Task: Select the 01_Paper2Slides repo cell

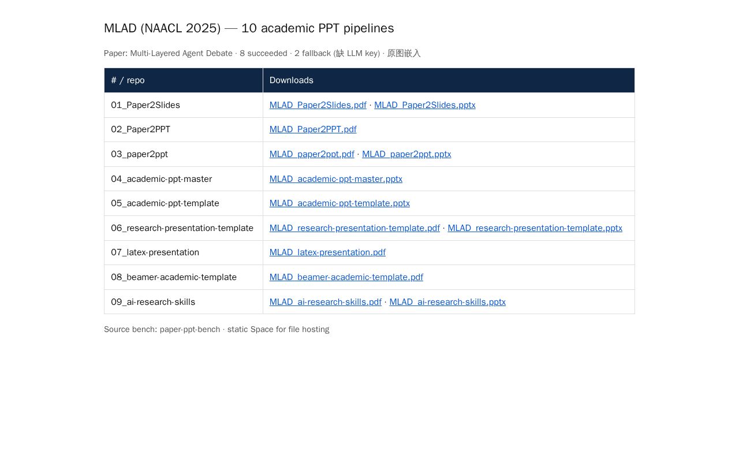Action: click(x=184, y=105)
